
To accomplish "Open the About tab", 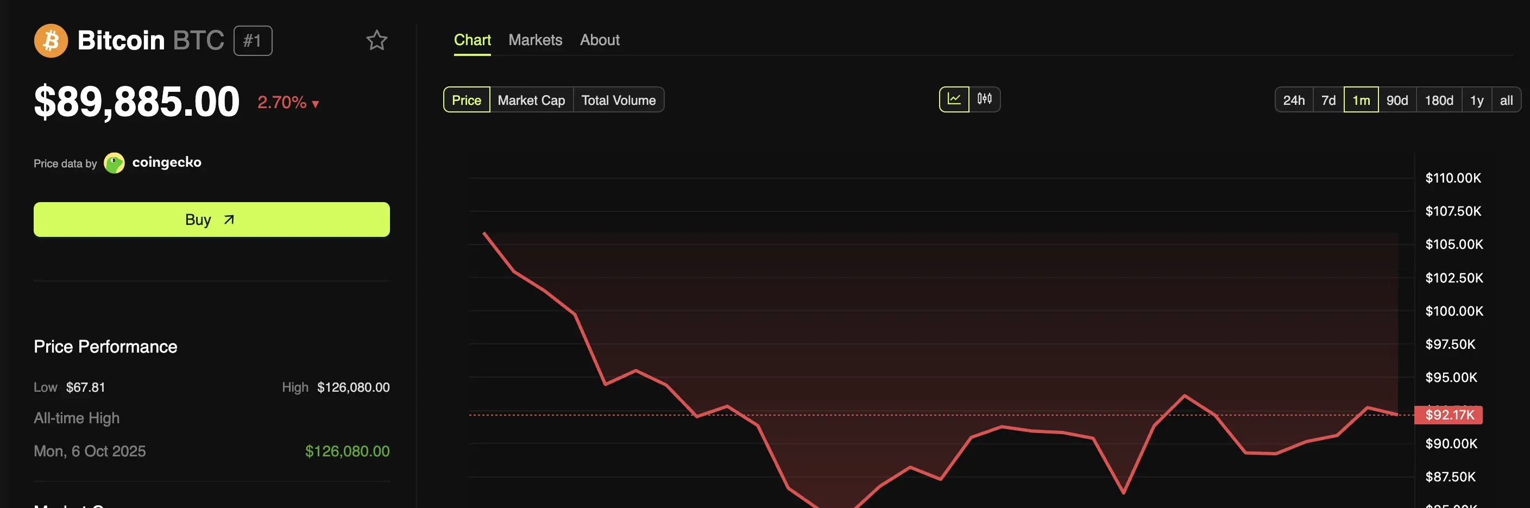I will click(x=599, y=40).
